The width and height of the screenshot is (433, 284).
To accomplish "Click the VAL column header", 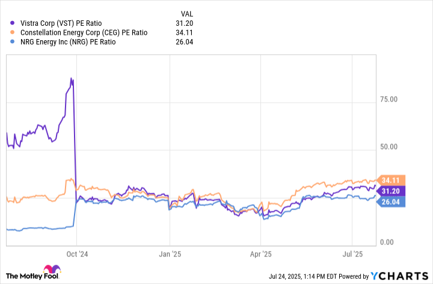I will pyautogui.click(x=187, y=14).
